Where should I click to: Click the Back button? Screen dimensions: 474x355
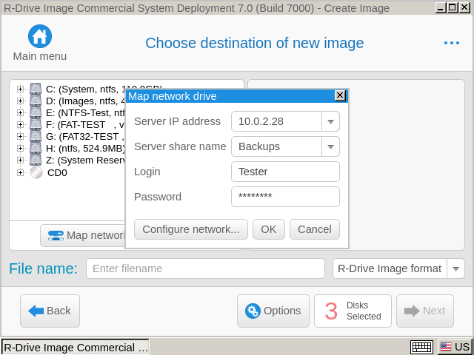click(x=50, y=311)
